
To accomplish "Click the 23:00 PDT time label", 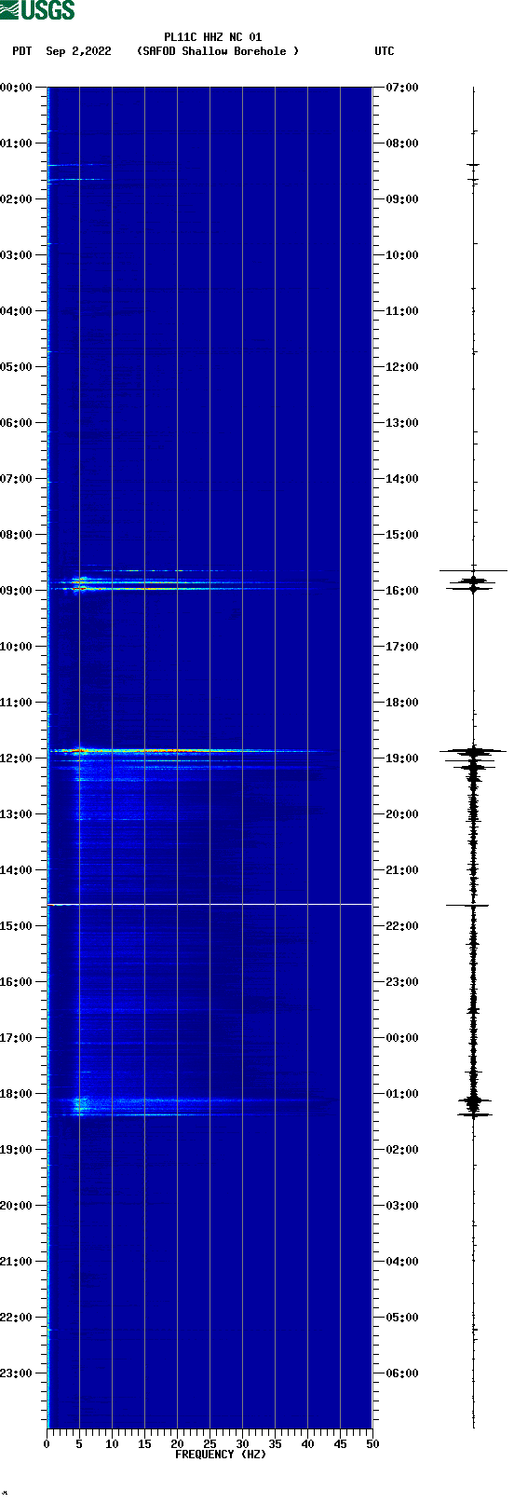I will tap(17, 1373).
